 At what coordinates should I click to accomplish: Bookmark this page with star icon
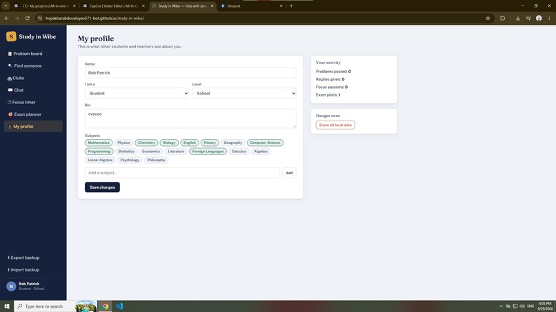[x=488, y=18]
